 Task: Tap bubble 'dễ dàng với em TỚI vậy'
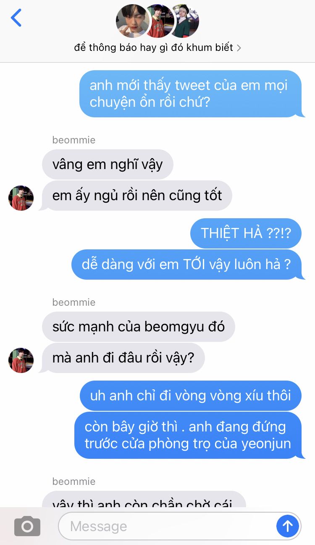point(187,265)
